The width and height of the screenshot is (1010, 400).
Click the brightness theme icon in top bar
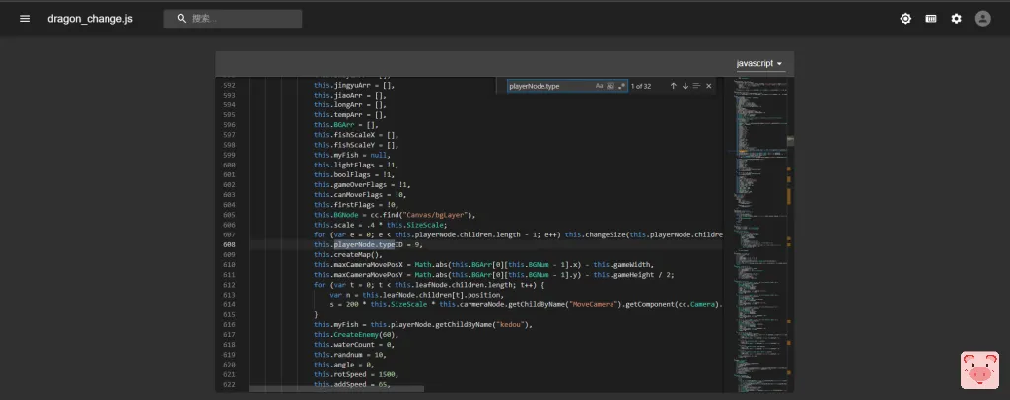tap(905, 19)
